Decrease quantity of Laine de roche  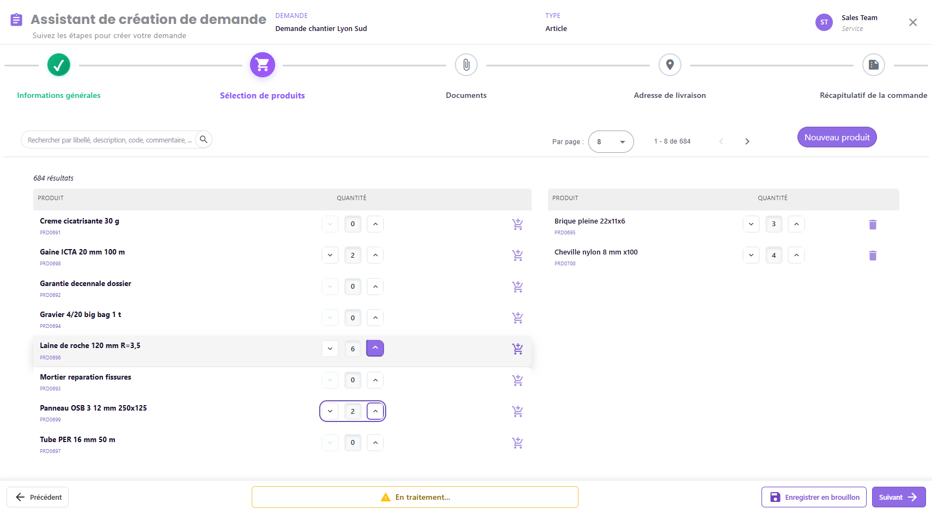tap(330, 349)
